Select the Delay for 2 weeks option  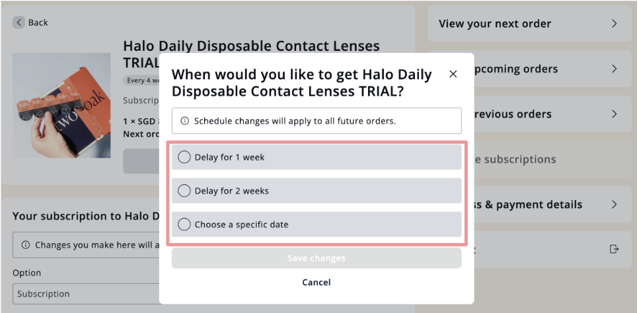317,190
